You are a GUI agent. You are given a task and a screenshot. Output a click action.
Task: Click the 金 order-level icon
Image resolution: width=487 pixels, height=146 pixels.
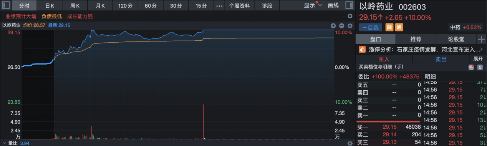click(x=471, y=67)
